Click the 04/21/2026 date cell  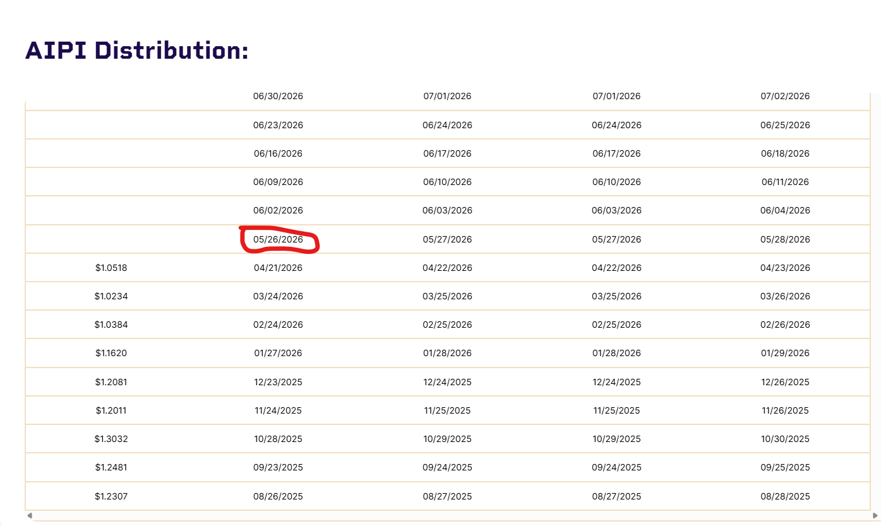point(278,268)
